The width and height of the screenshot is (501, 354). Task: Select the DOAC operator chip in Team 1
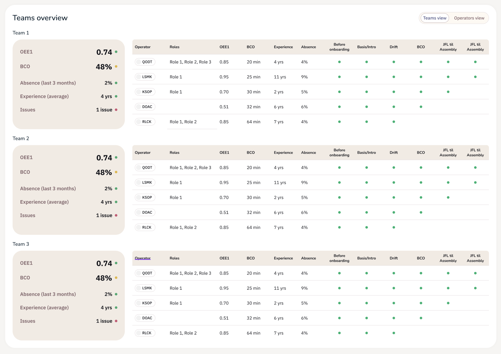click(x=145, y=107)
